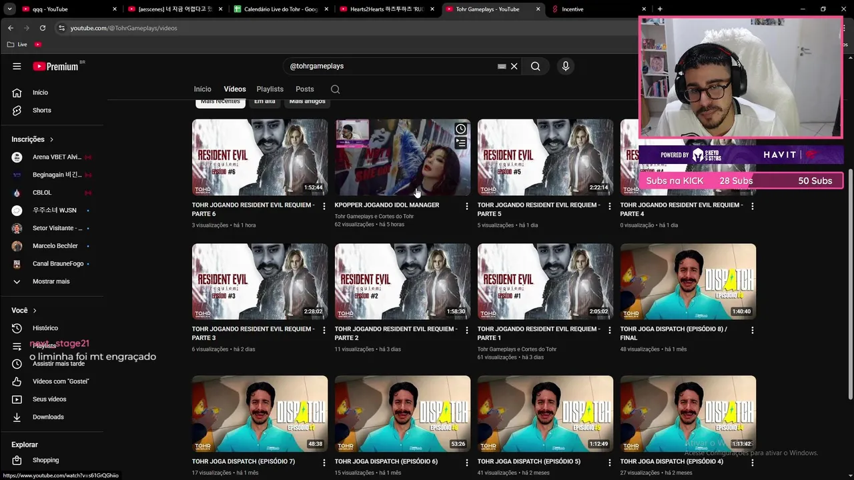
Task: Switch to Vídeos channel tab
Action: tap(235, 89)
